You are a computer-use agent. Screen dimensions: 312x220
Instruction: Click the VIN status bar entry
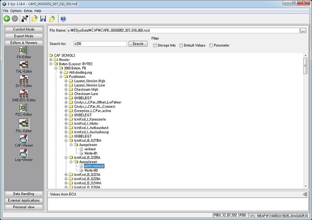pos(279,215)
